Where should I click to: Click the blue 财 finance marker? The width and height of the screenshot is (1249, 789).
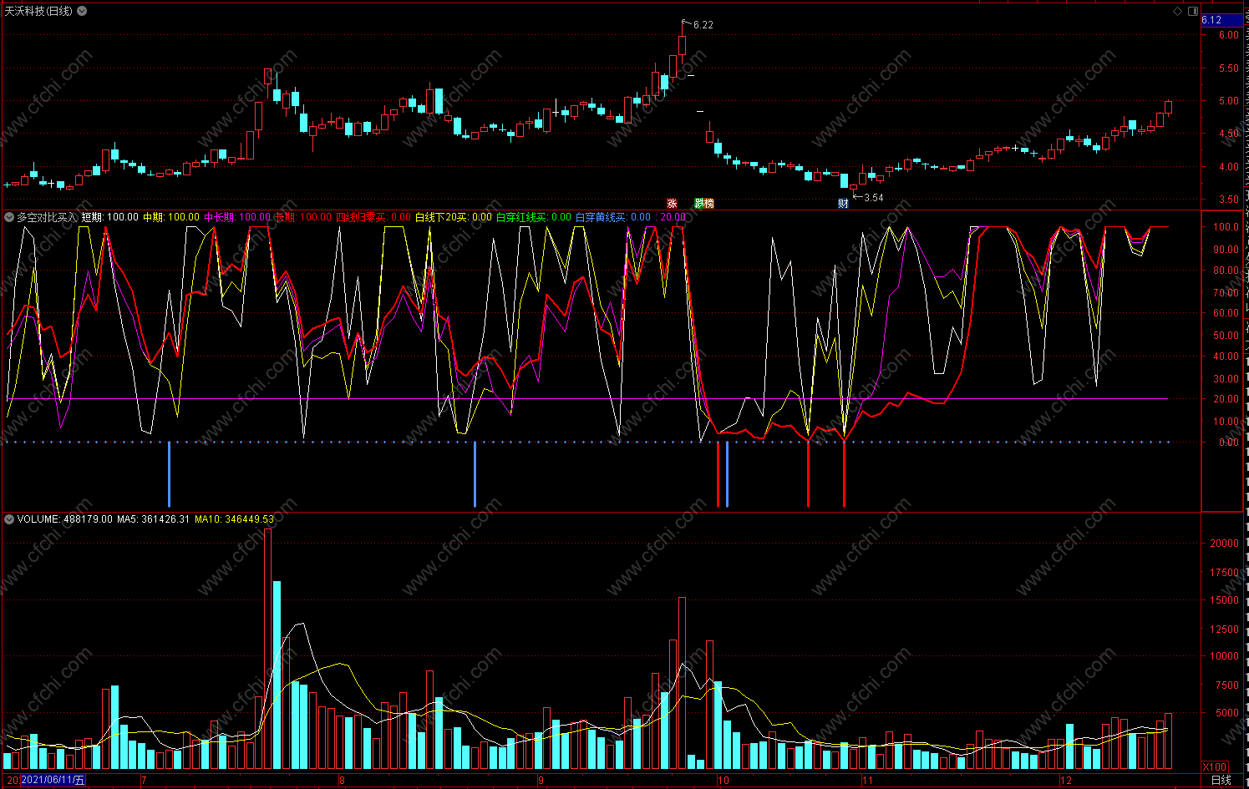(x=844, y=204)
